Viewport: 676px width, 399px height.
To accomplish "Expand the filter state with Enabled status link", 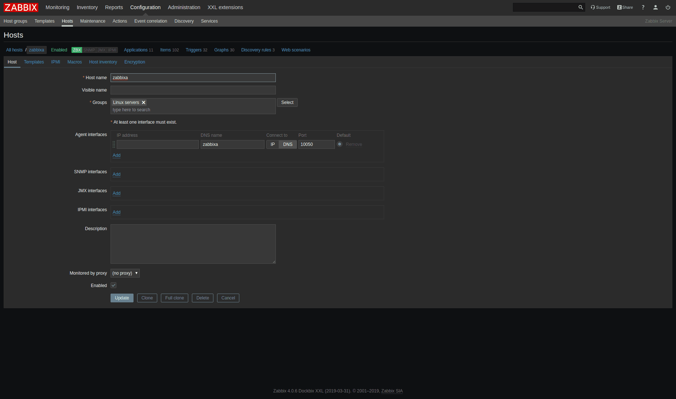I will (x=59, y=50).
